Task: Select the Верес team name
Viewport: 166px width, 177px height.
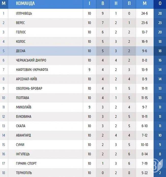Action: pyautogui.click(x=20, y=23)
